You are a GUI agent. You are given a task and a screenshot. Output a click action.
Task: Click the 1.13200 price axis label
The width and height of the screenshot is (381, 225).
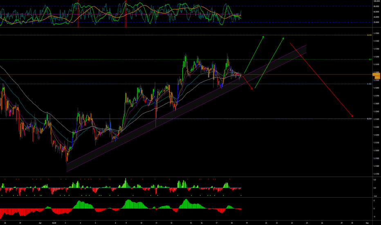(x=377, y=57)
